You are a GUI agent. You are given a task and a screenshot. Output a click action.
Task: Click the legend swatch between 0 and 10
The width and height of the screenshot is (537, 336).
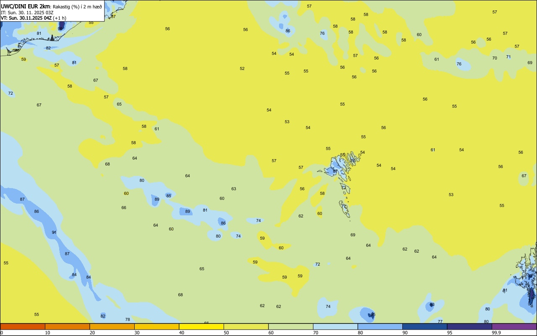tap(23, 326)
